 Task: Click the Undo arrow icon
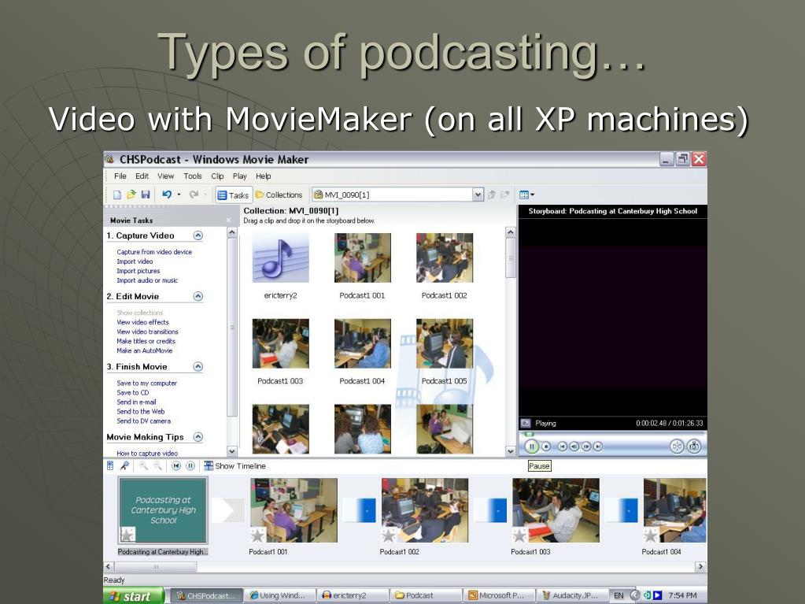tap(166, 195)
